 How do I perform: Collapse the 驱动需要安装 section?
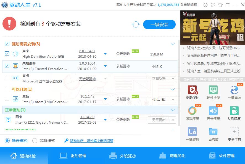(173, 44)
